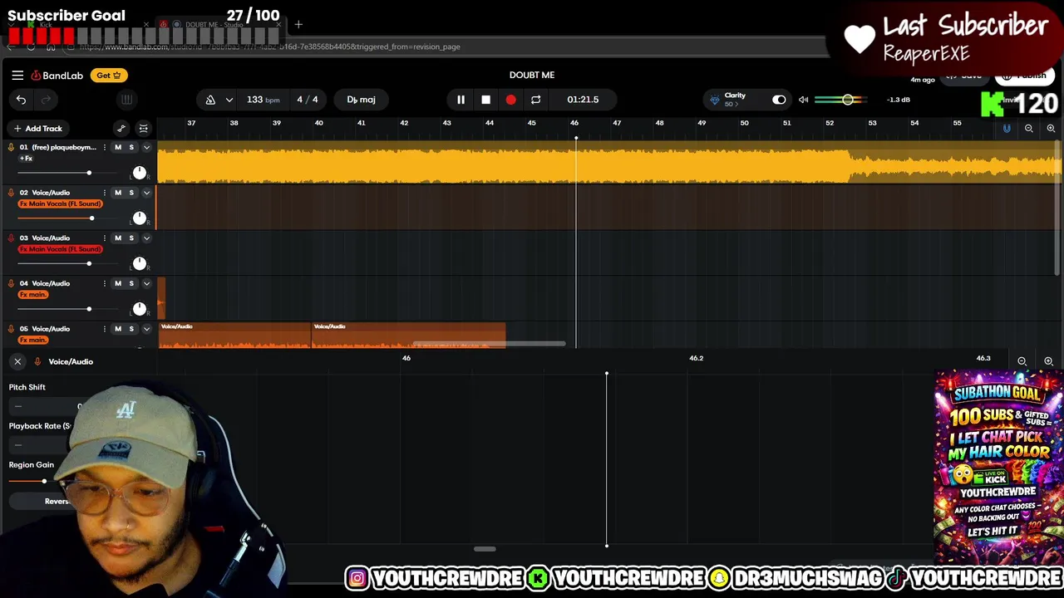
Task: Stop playback
Action: click(485, 100)
